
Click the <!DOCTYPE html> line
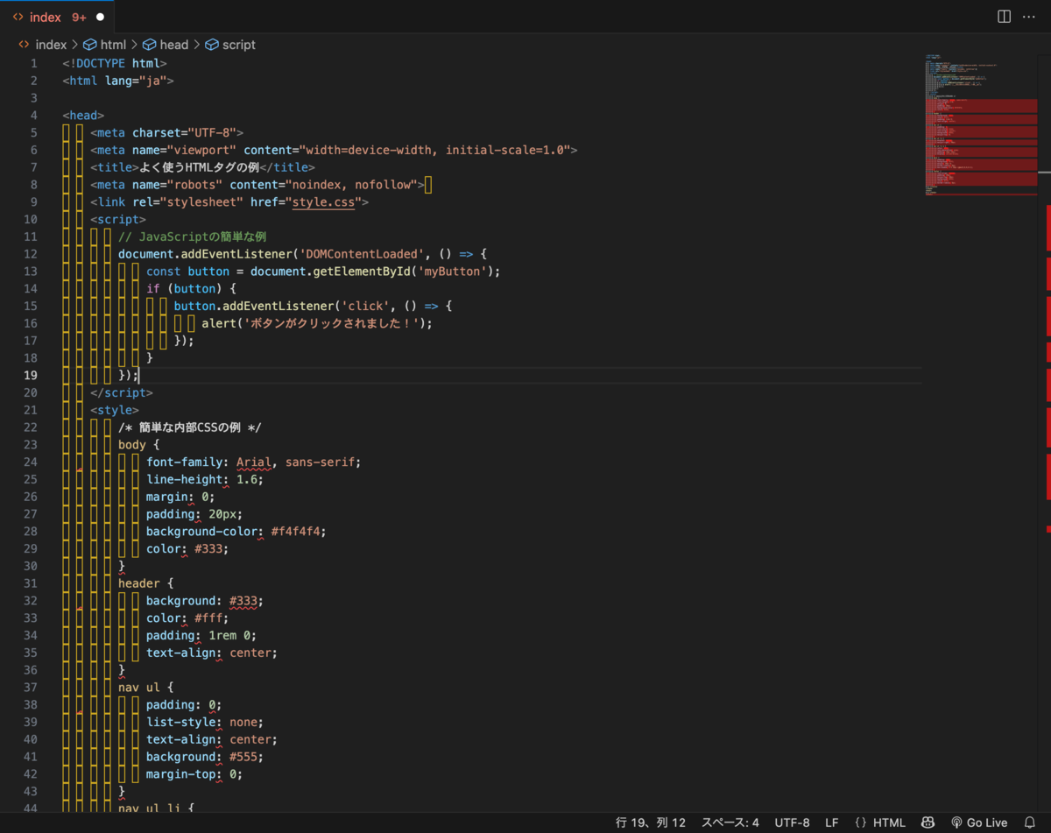point(115,63)
